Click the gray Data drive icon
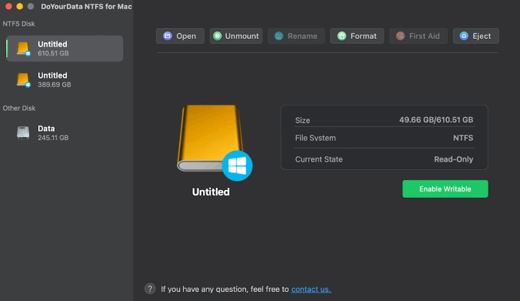Screen dimensions: 520x301 tap(23, 133)
